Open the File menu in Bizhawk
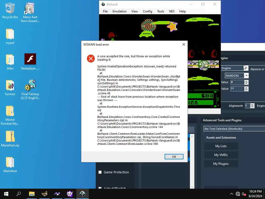Screen dimensions: 265x199 [x=105, y=11]
